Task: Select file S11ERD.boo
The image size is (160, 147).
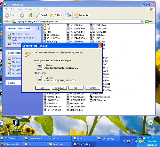Action: pyautogui.click(x=97, y=35)
